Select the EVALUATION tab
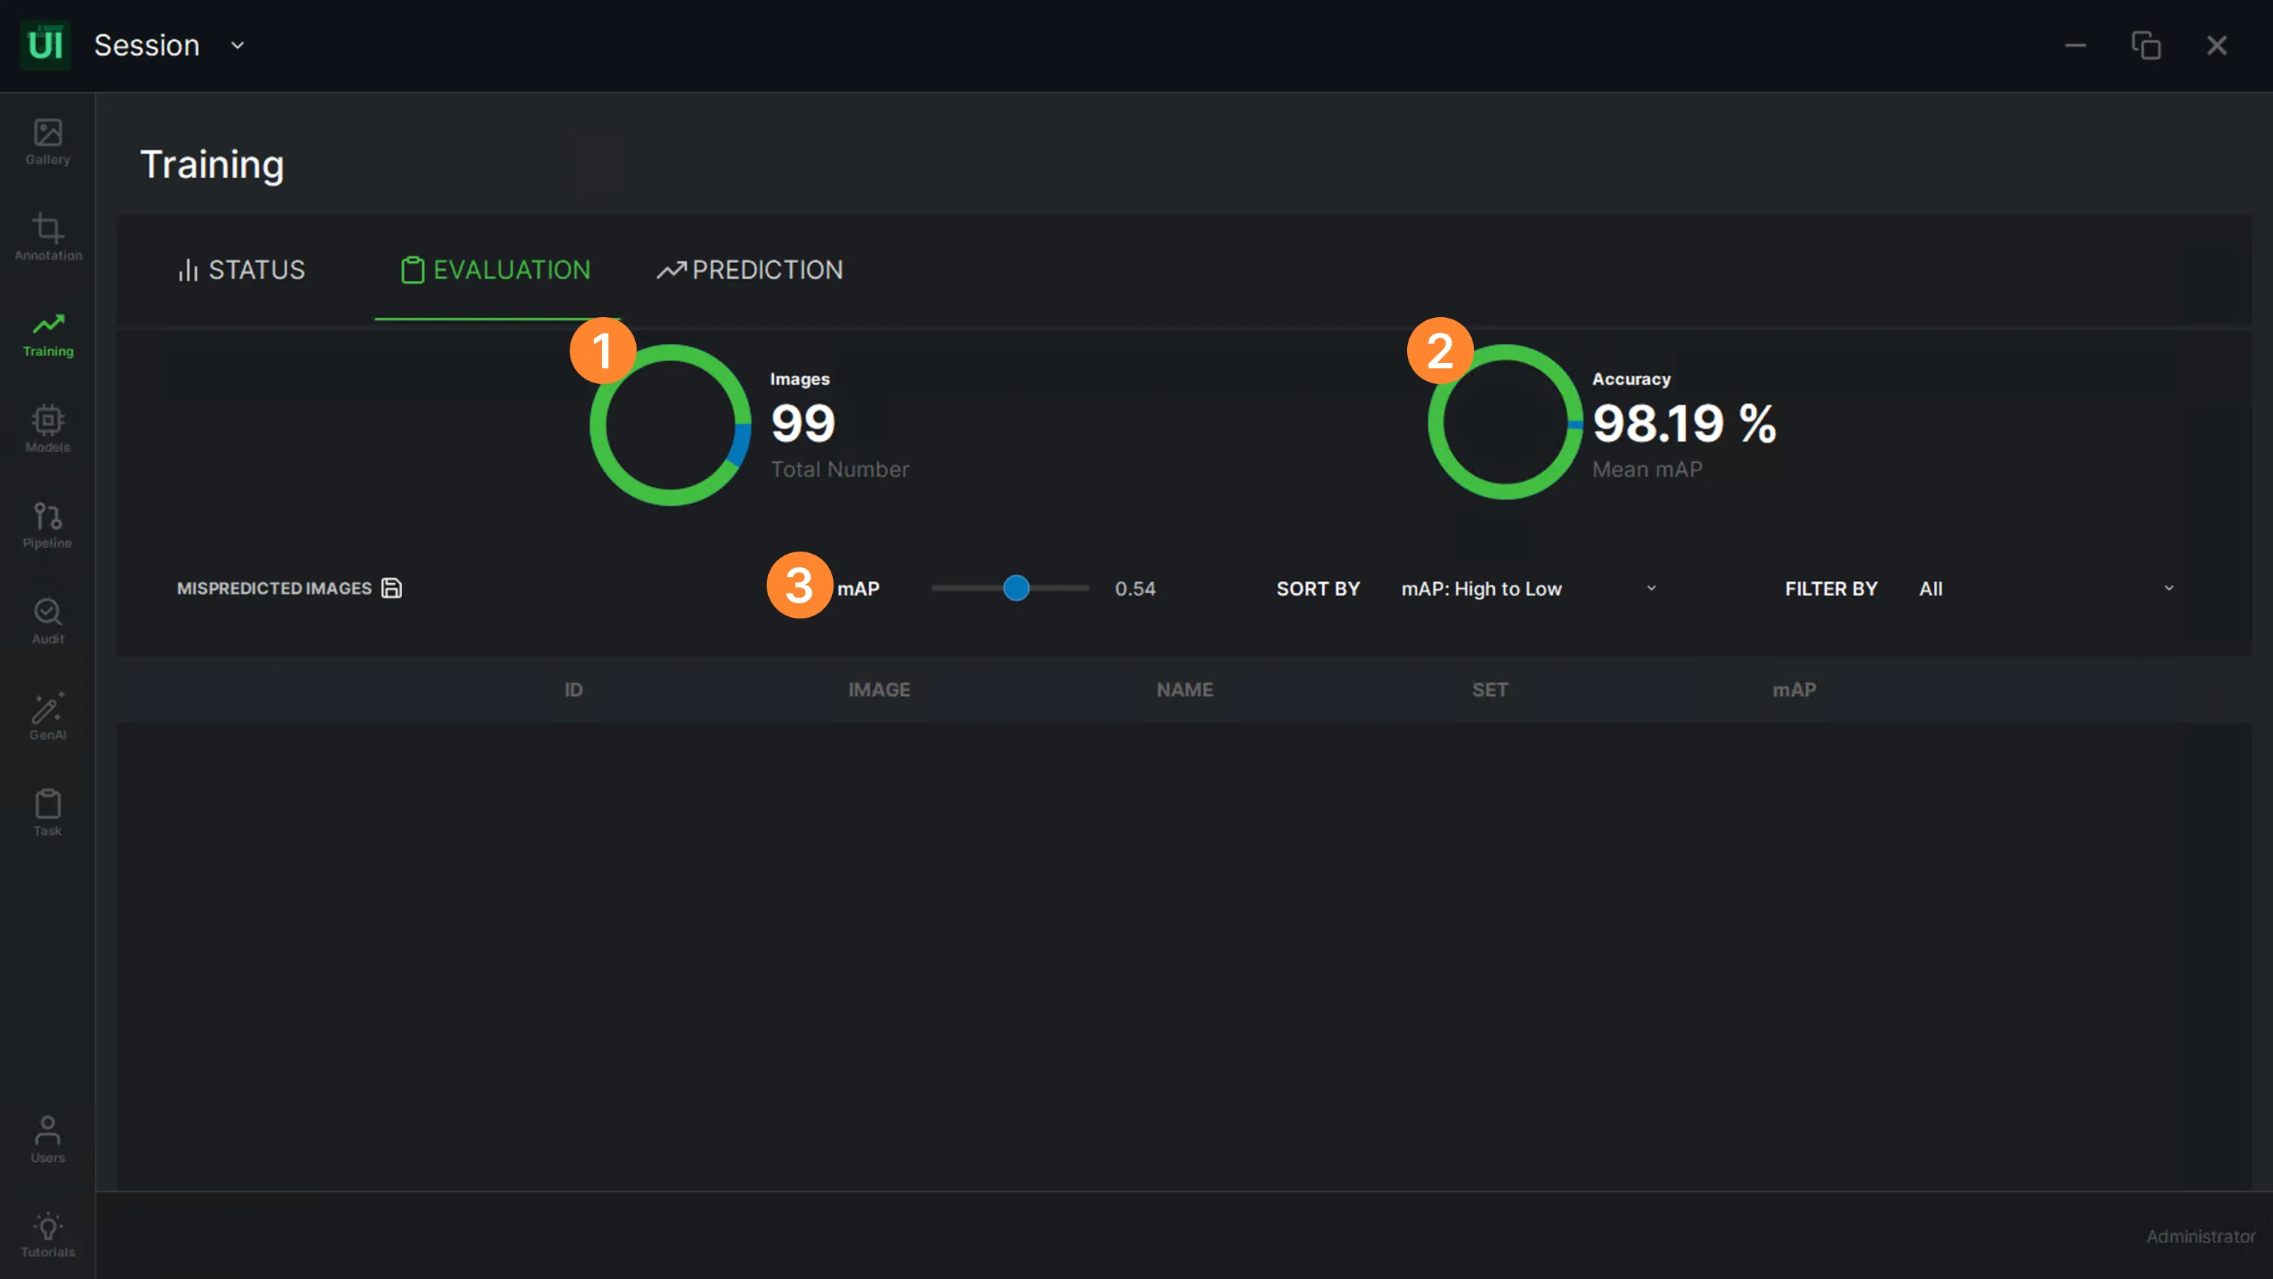The height and width of the screenshot is (1279, 2273). [x=496, y=270]
